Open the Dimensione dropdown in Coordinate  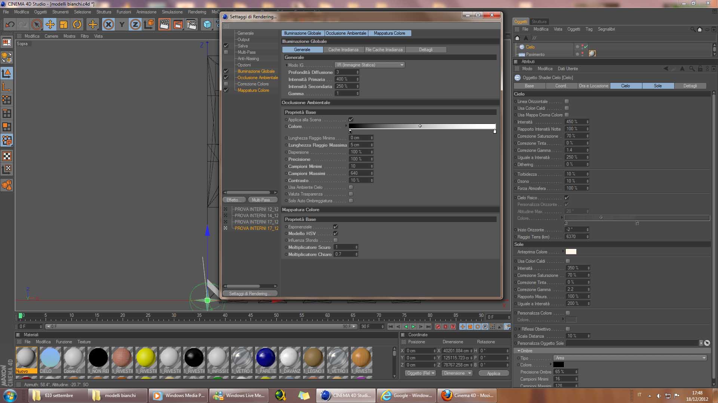[x=457, y=373]
